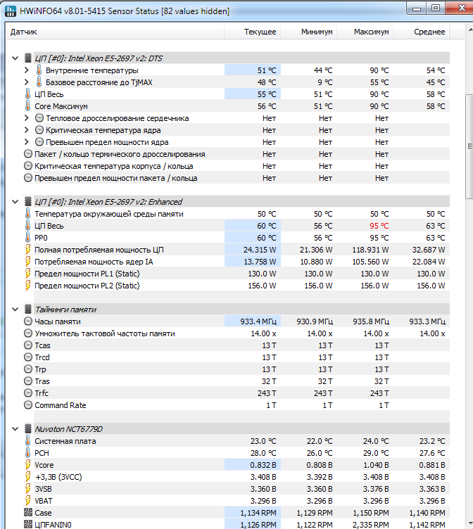Click the 933.4 МГц current memory clock
Screen dimensions: 473x529
tap(258, 321)
